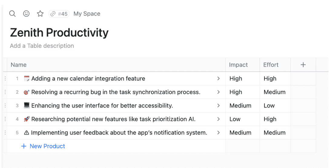This screenshot has width=333, height=168.
Task: Open the My Space breadcrumb link
Action: click(87, 14)
